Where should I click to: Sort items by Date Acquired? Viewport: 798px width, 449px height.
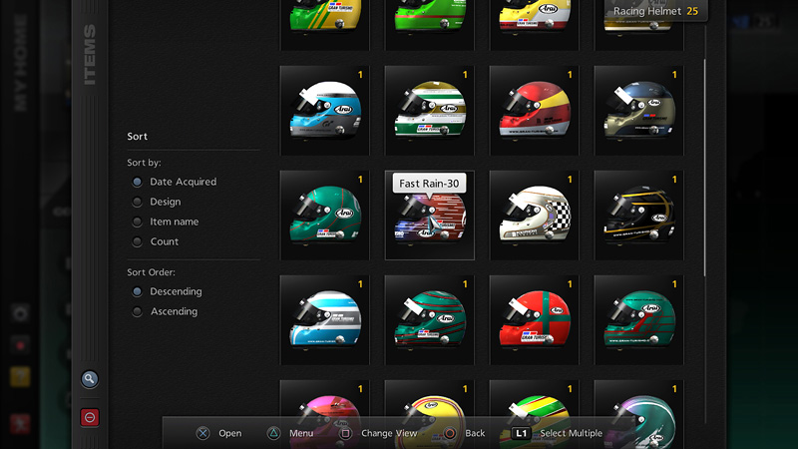point(138,182)
